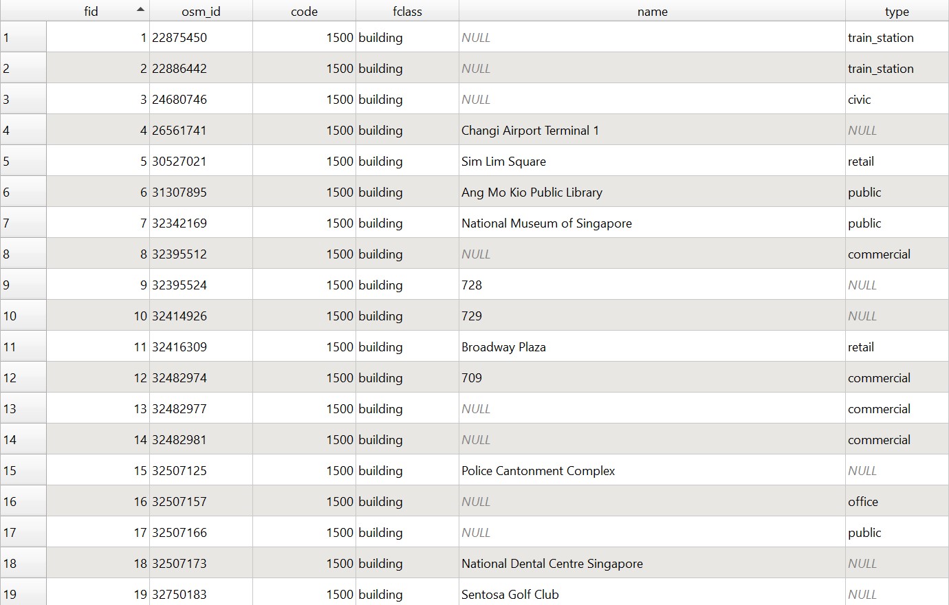This screenshot has width=949, height=605.
Task: Select the Sim Lim Square cell
Action: coord(503,162)
